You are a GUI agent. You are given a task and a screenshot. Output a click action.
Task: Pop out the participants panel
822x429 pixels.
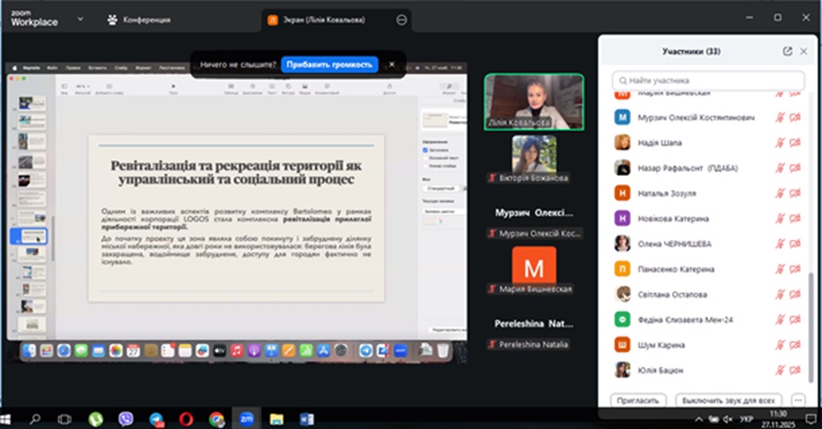(x=787, y=51)
